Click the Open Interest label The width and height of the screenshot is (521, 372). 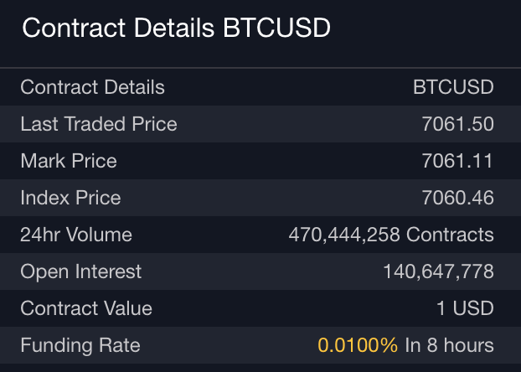coord(81,271)
